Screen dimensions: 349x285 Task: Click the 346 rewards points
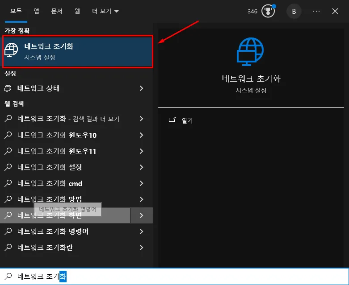(x=252, y=11)
